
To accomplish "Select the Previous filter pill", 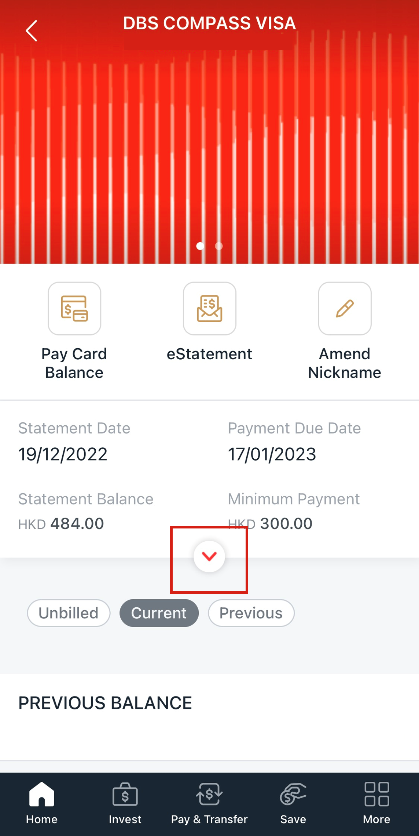I will (251, 613).
